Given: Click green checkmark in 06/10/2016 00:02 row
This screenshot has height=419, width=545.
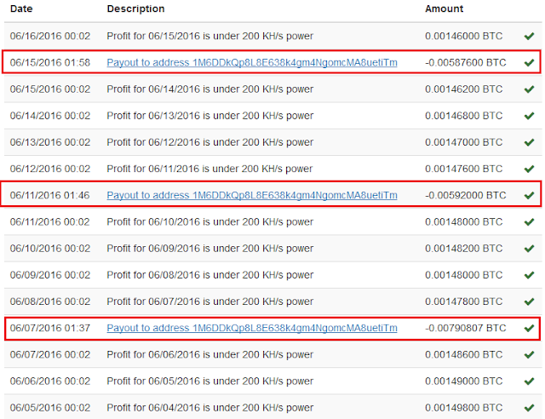Looking at the screenshot, I should point(529,249).
